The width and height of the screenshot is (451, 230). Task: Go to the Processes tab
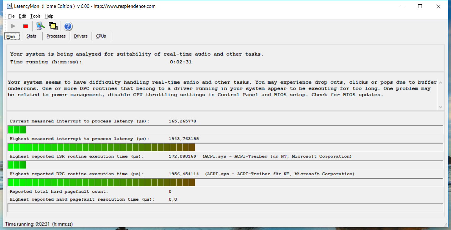(56, 36)
